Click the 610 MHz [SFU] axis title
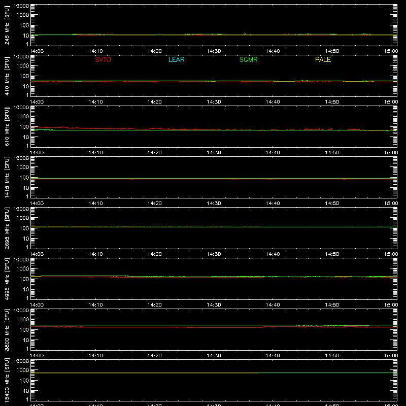The image size is (406, 406). coord(7,126)
